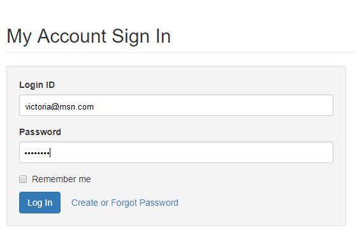Viewport: 357px width, 244px height.
Task: Click the Remember me label text
Action: coord(61,179)
